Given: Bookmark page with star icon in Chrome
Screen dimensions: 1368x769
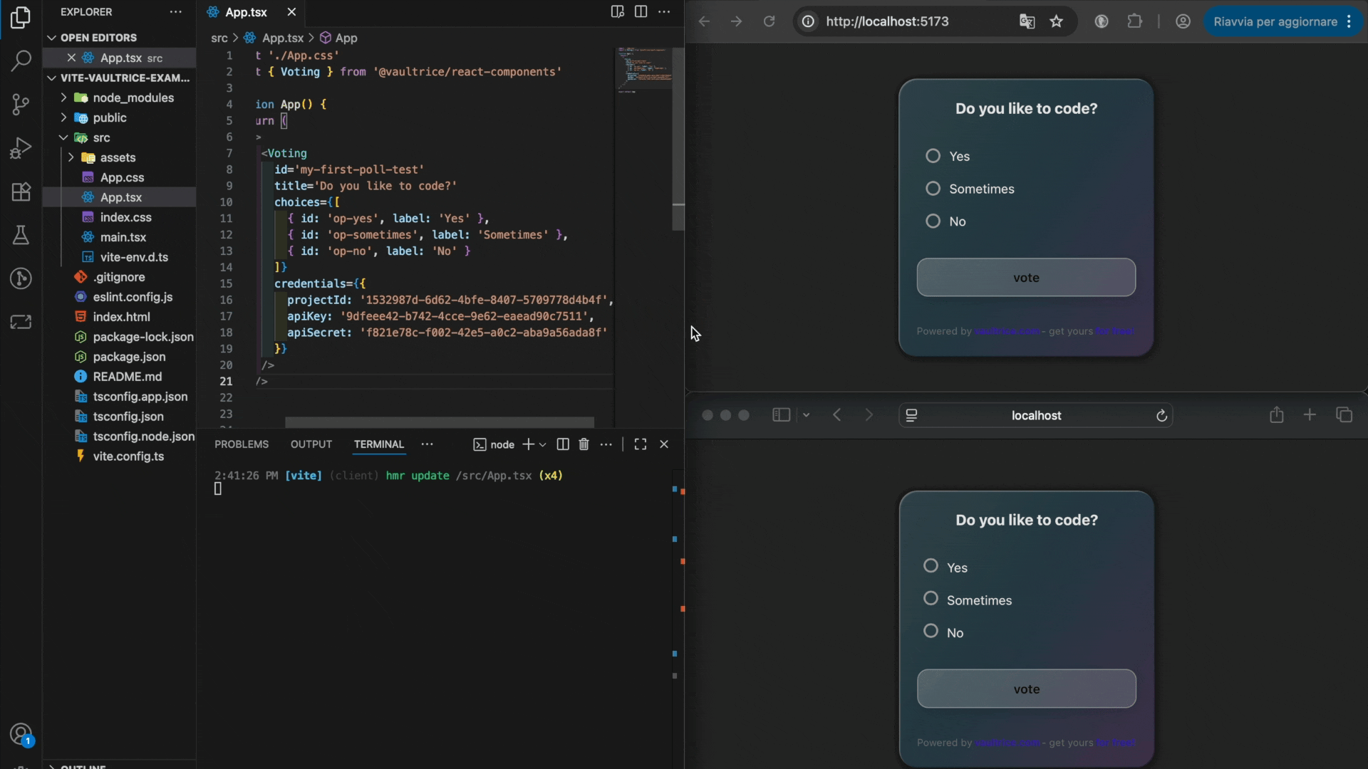Looking at the screenshot, I should point(1056,21).
